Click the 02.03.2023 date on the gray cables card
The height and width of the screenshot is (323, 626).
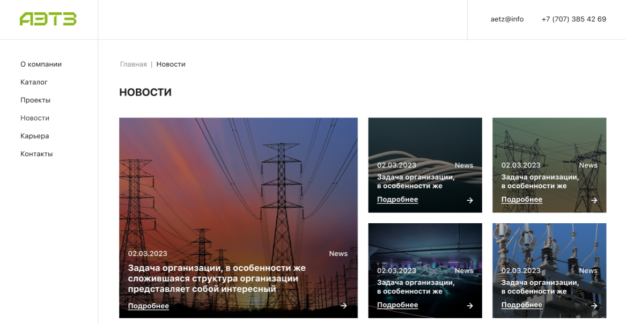pyautogui.click(x=396, y=165)
